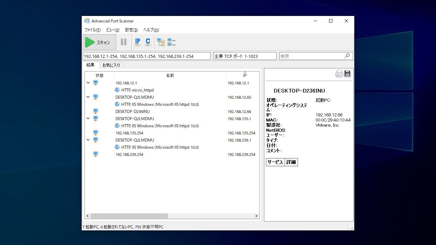Select the DESKTOP-D236INU host name
Screen dimensions: 436x245
click(x=133, y=112)
